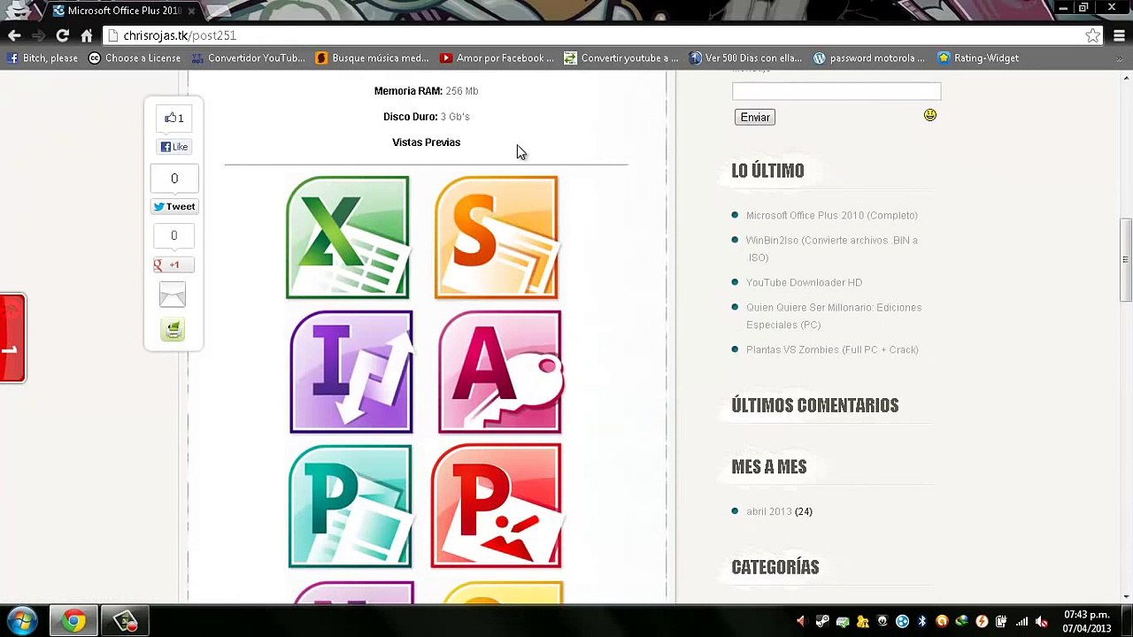Click the blue circular dots tray icon

(x=902, y=621)
